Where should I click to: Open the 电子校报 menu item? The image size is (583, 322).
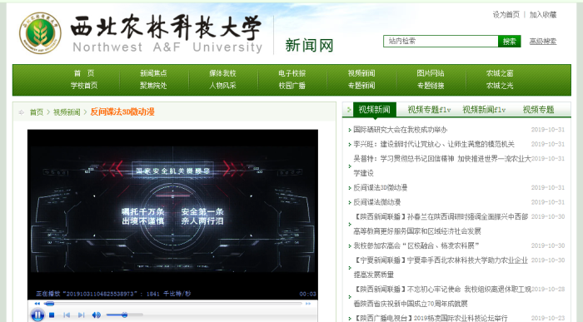click(291, 73)
